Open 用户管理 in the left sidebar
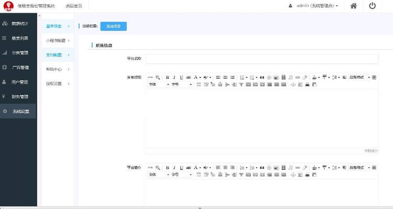The height and width of the screenshot is (209, 393). tap(19, 82)
